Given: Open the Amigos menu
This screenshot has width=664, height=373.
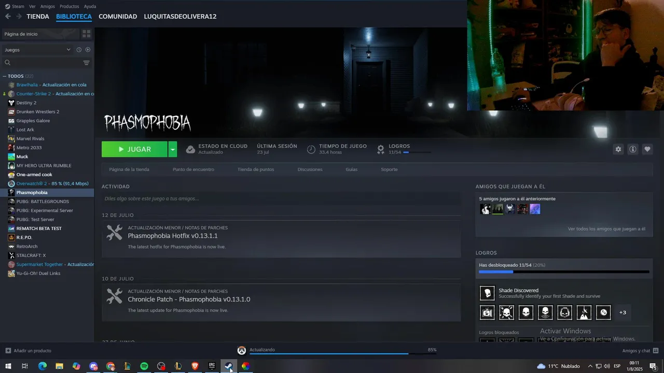Looking at the screenshot, I should tap(48, 6).
